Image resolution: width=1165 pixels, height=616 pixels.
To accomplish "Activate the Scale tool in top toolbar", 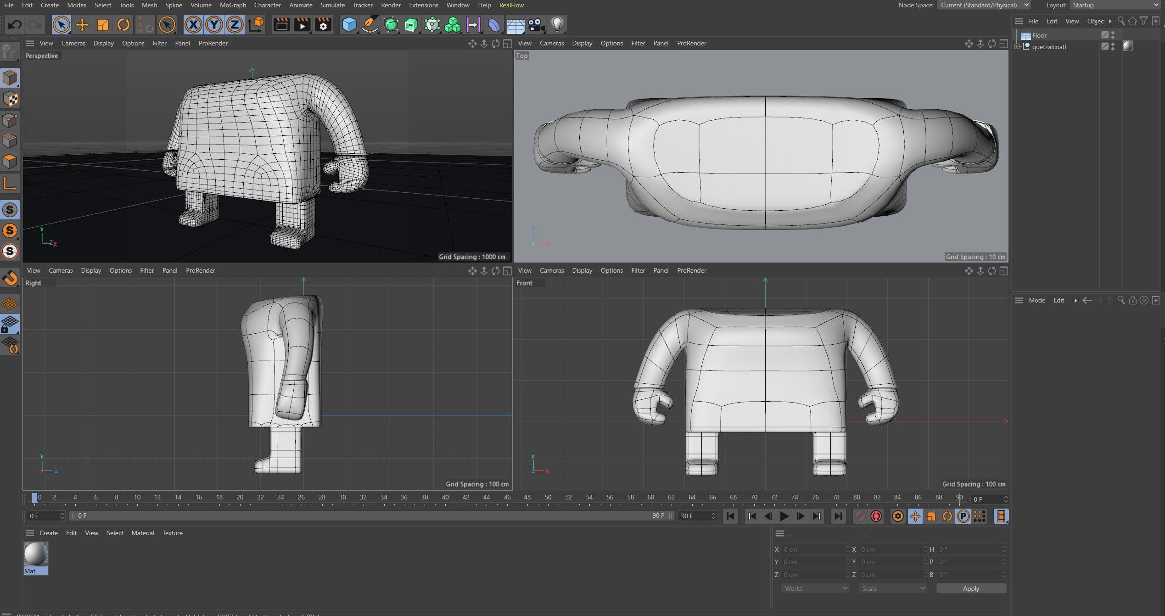I will (x=103, y=24).
